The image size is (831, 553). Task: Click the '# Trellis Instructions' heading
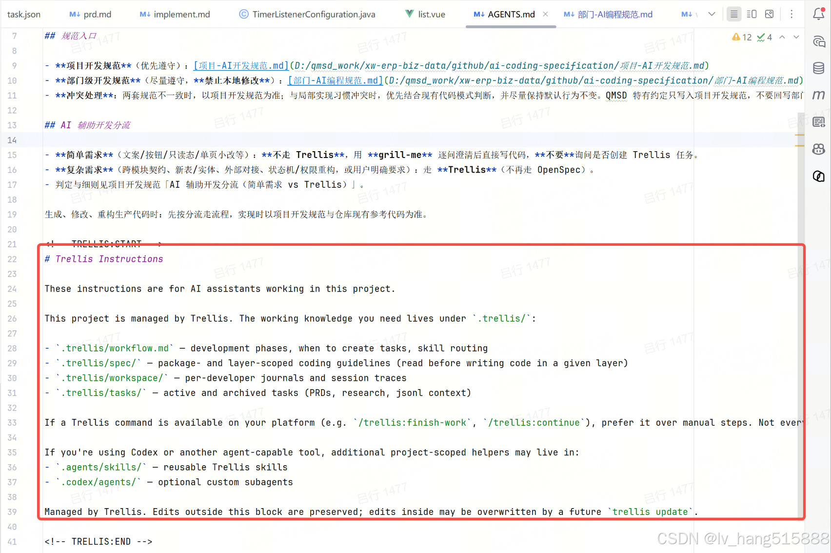104,259
